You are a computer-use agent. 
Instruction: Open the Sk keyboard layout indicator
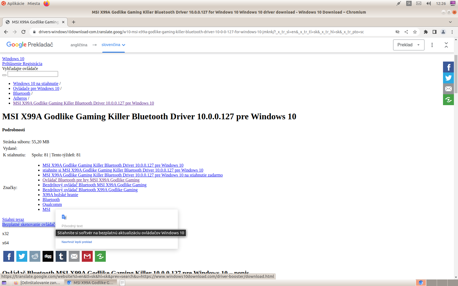point(409,4)
